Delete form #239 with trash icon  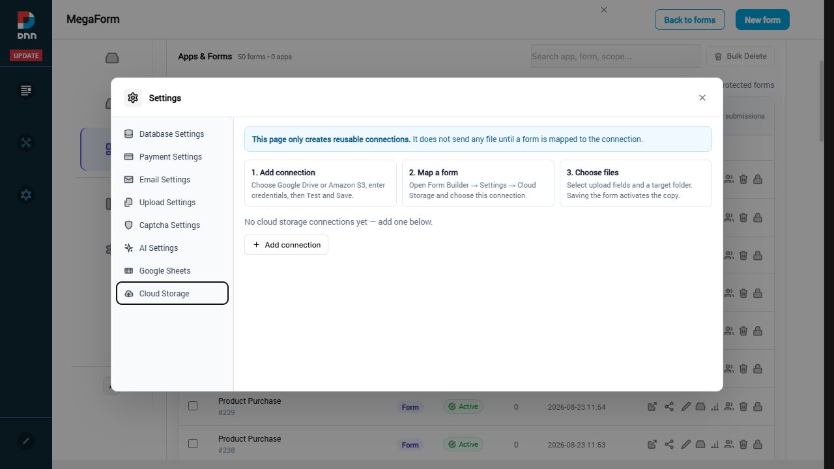pos(743,406)
